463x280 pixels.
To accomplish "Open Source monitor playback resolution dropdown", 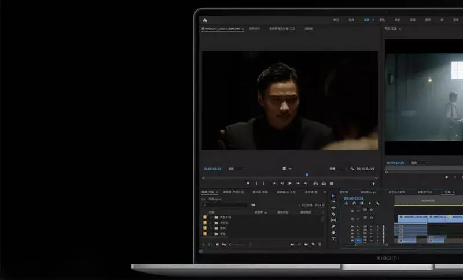I will click(338, 169).
